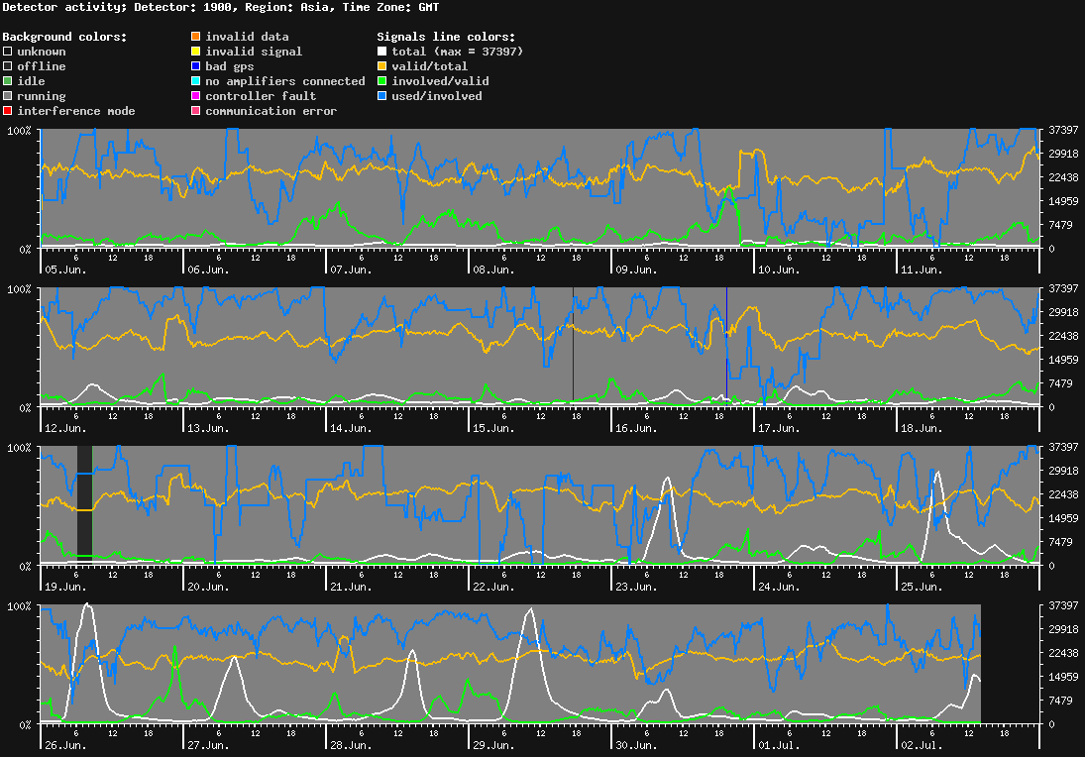Click the magenta 'controller fault' swatch
Viewport: 1085px width, 757px height.
tap(196, 96)
